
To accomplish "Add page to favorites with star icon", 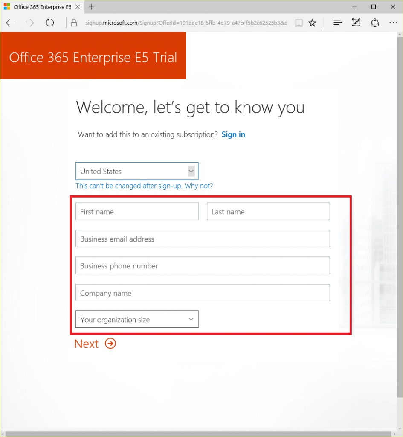I will (312, 23).
